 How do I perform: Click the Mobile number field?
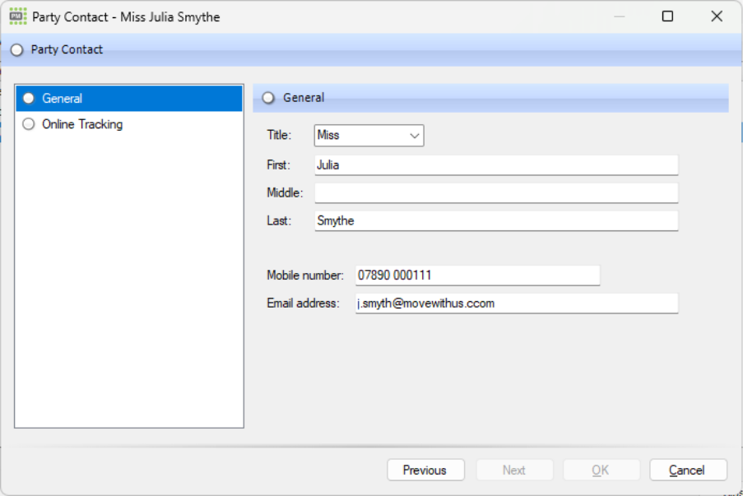pyautogui.click(x=477, y=275)
